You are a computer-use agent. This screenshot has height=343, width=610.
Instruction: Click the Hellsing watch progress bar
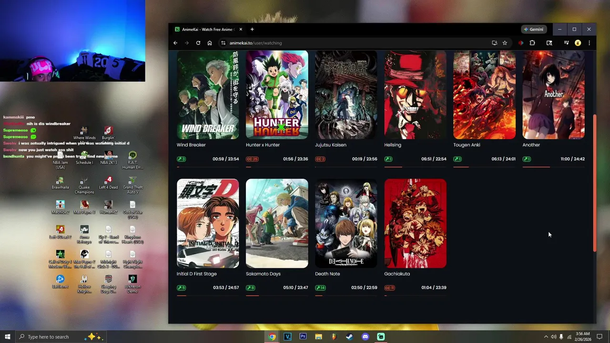click(416, 167)
